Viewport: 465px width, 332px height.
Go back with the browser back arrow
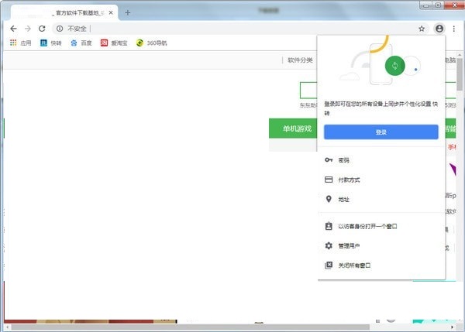pyautogui.click(x=13, y=29)
